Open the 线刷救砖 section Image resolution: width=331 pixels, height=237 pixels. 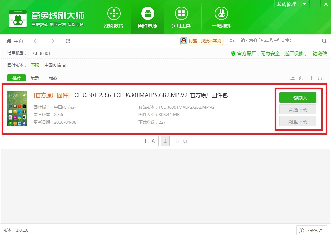coord(113,17)
